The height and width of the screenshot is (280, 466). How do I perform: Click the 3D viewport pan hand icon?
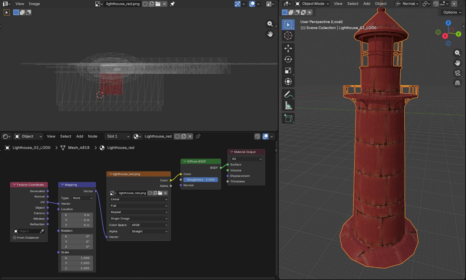pyautogui.click(x=457, y=63)
